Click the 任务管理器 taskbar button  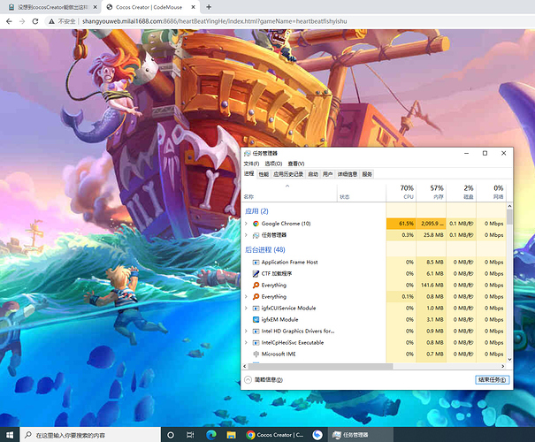coord(361,435)
